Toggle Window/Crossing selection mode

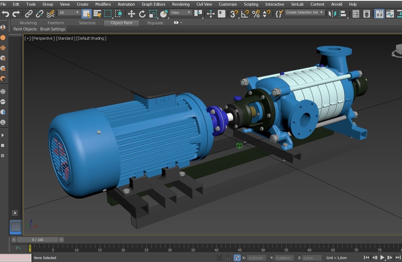[119, 14]
